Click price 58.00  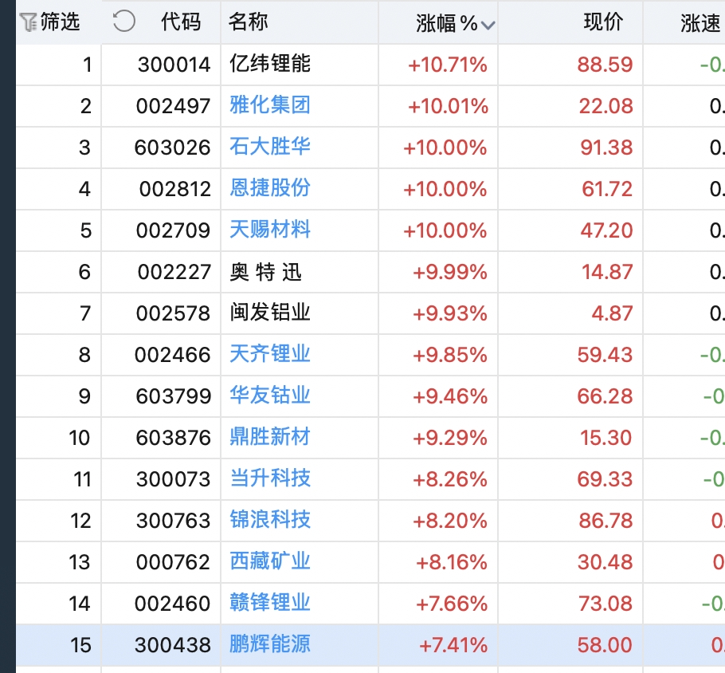[x=605, y=646]
